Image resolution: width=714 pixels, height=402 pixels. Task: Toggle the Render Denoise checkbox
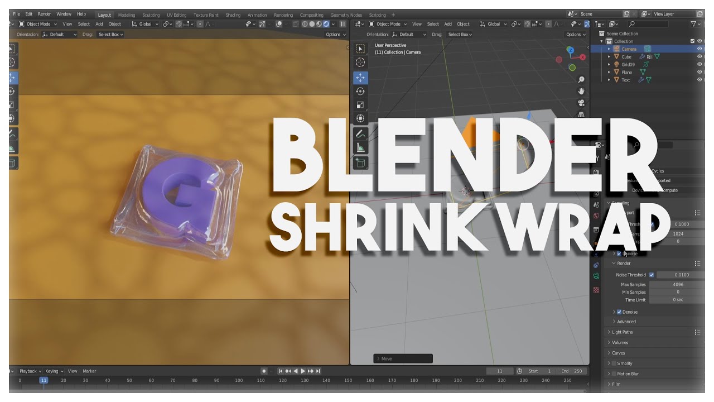(x=619, y=312)
